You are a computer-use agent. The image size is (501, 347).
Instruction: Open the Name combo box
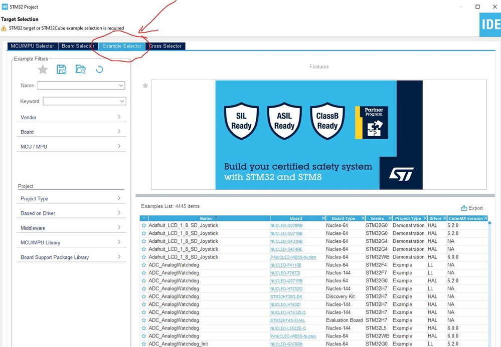click(x=121, y=86)
